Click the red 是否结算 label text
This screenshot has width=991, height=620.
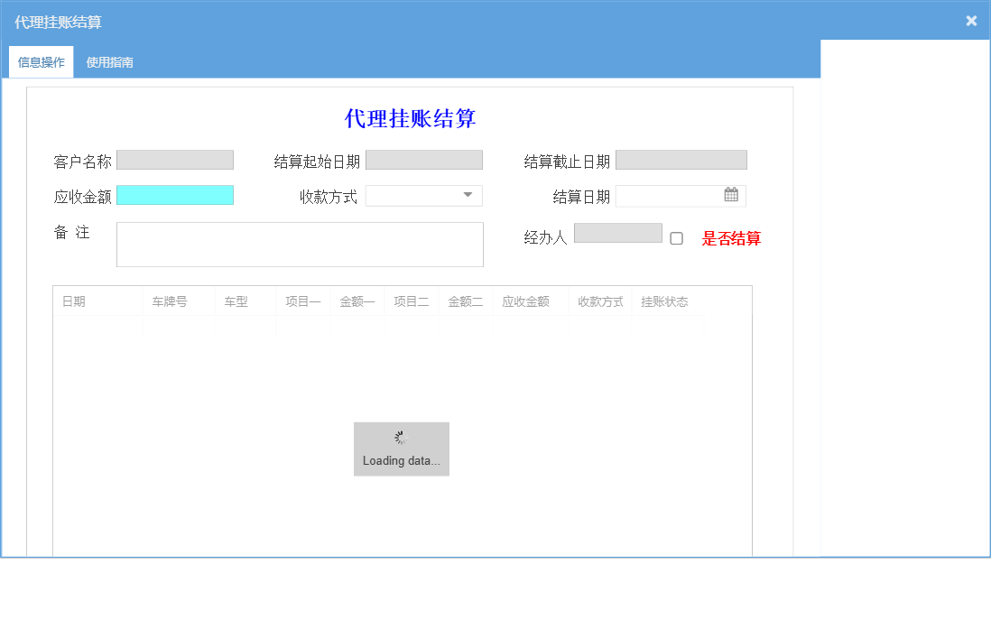732,238
